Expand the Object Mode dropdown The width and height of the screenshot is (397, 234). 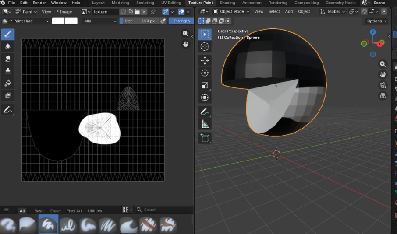coord(230,12)
